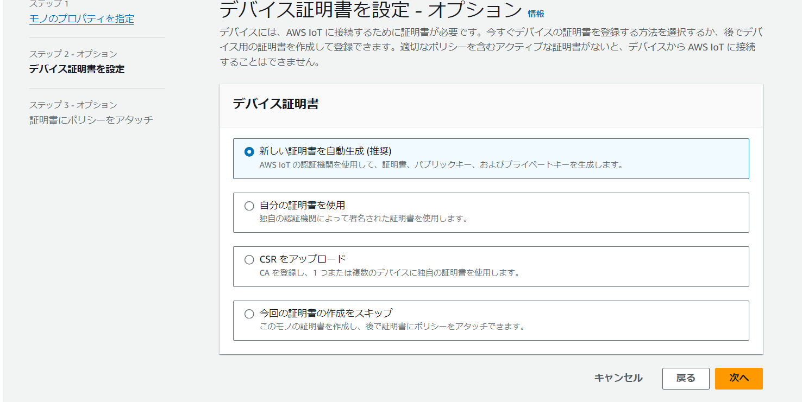Open the 情報 link beside the title
This screenshot has width=802, height=402.
click(x=536, y=14)
